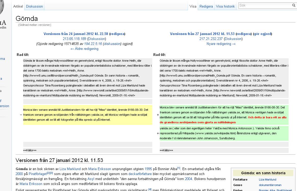297x191 pixels.
Task: Open user 217.21.232.237 contributions
Action: pyautogui.click(x=211, y=39)
